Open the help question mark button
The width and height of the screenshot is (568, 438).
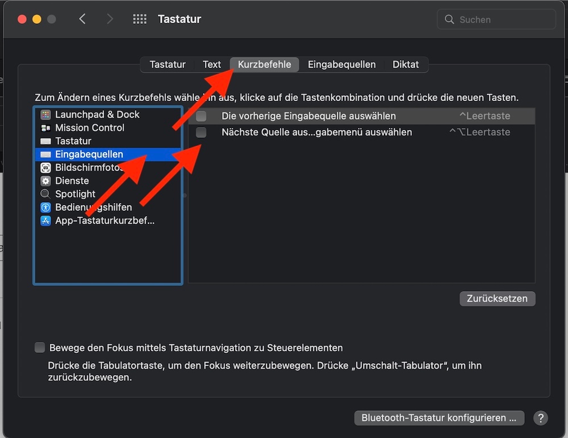[541, 418]
